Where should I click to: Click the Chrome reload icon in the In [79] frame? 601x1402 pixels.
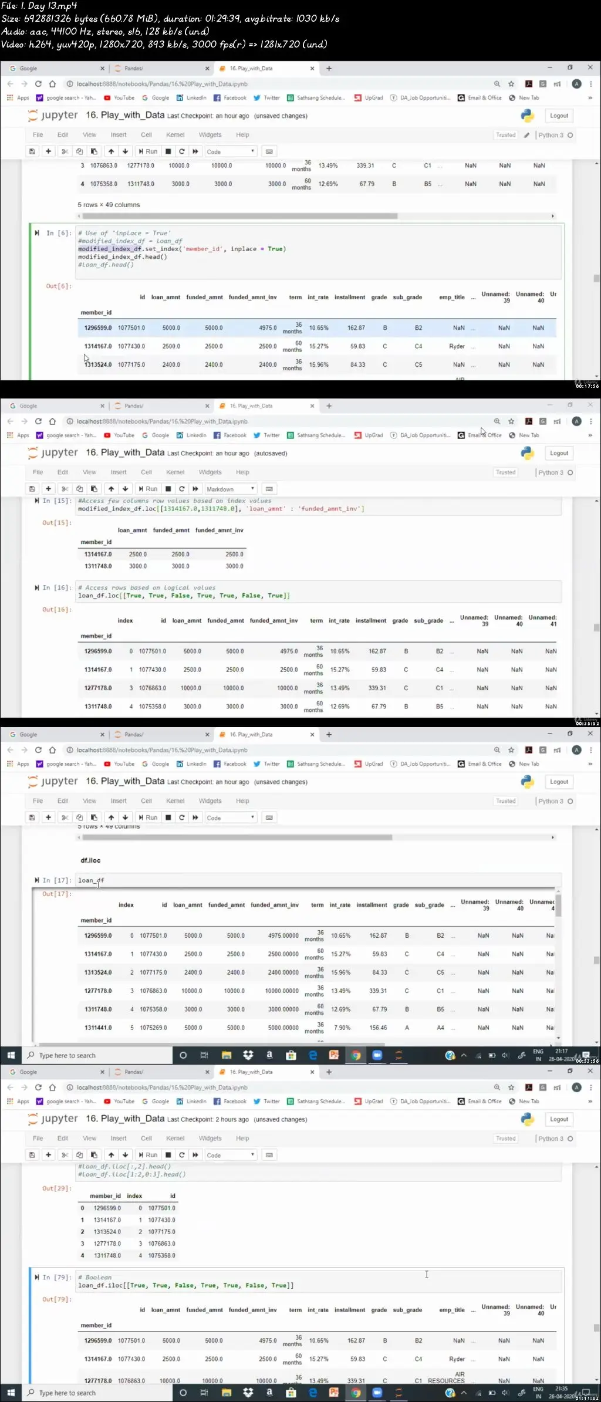[x=38, y=1087]
